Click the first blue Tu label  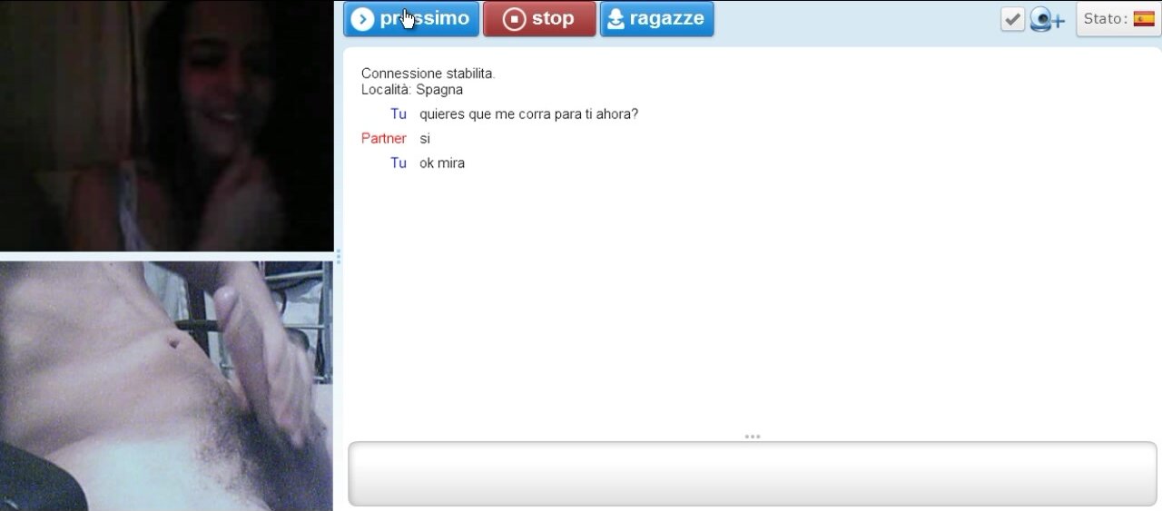click(x=398, y=114)
